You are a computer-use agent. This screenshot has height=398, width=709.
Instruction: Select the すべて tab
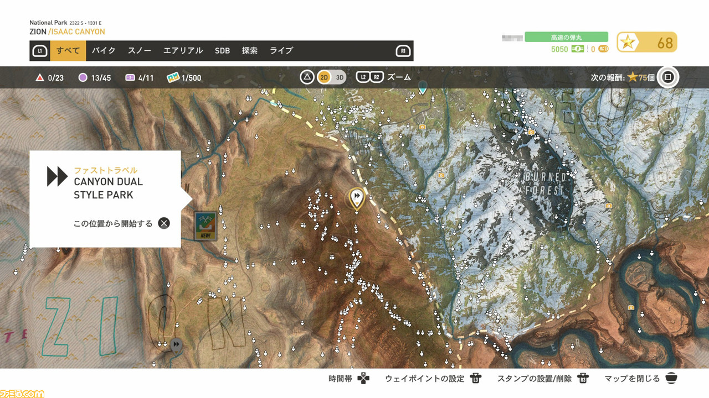pos(68,51)
